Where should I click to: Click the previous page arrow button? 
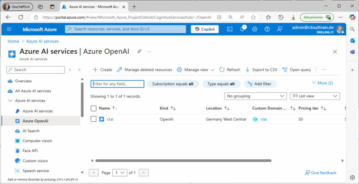coord(94,172)
